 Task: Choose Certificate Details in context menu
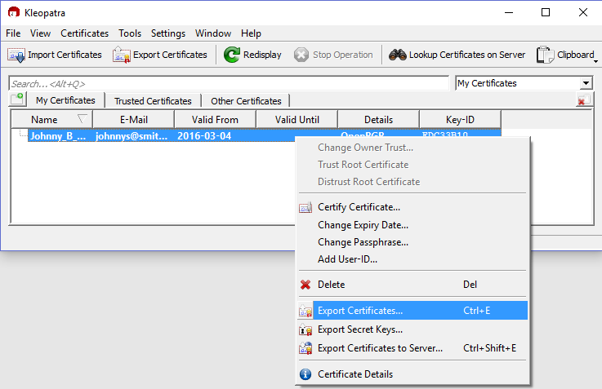point(412,374)
